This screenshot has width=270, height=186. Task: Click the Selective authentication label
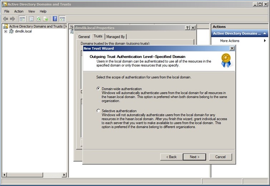[x=119, y=111]
